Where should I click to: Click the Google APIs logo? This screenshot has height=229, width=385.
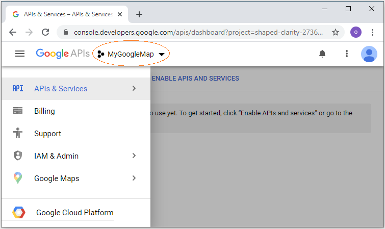coord(63,54)
